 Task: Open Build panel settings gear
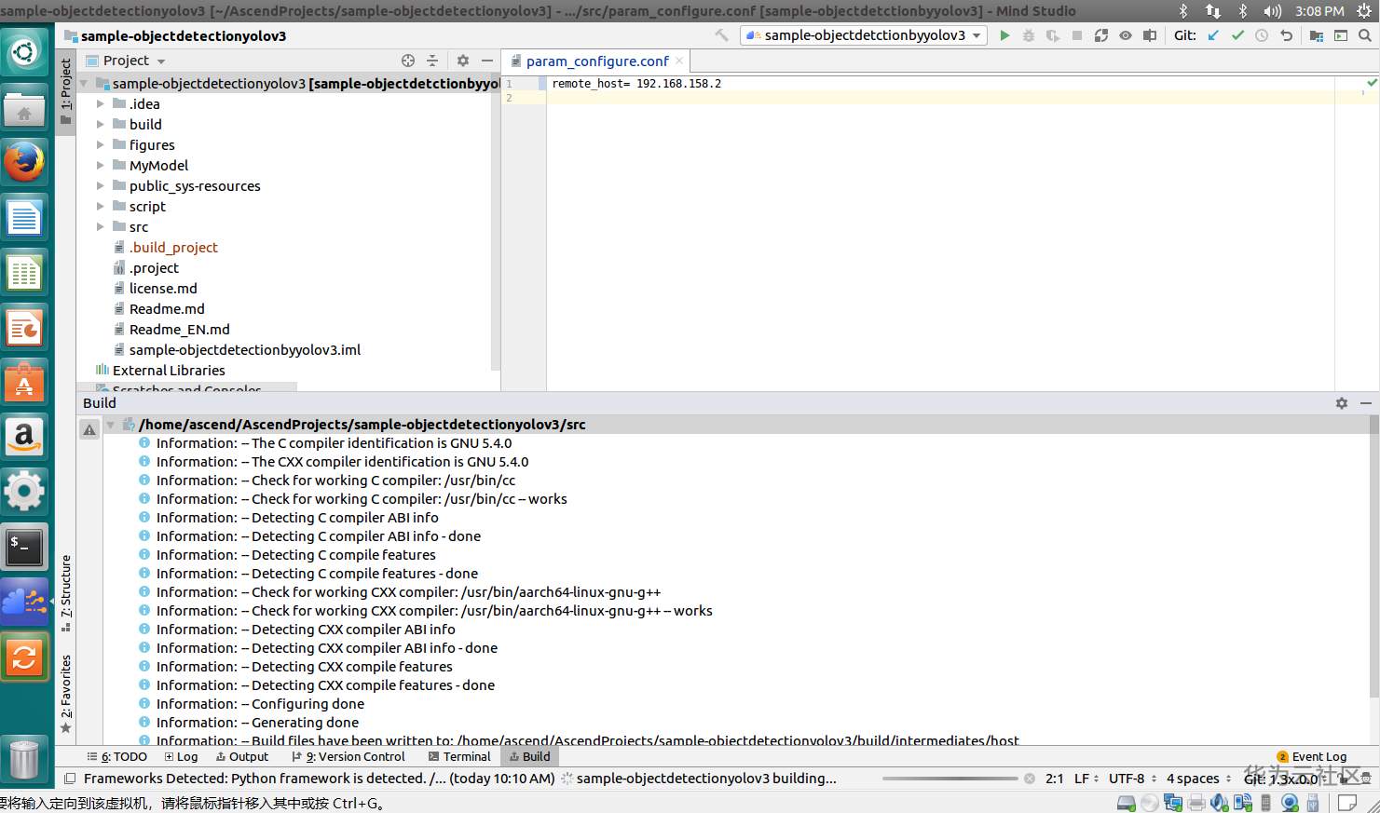coord(1342,403)
